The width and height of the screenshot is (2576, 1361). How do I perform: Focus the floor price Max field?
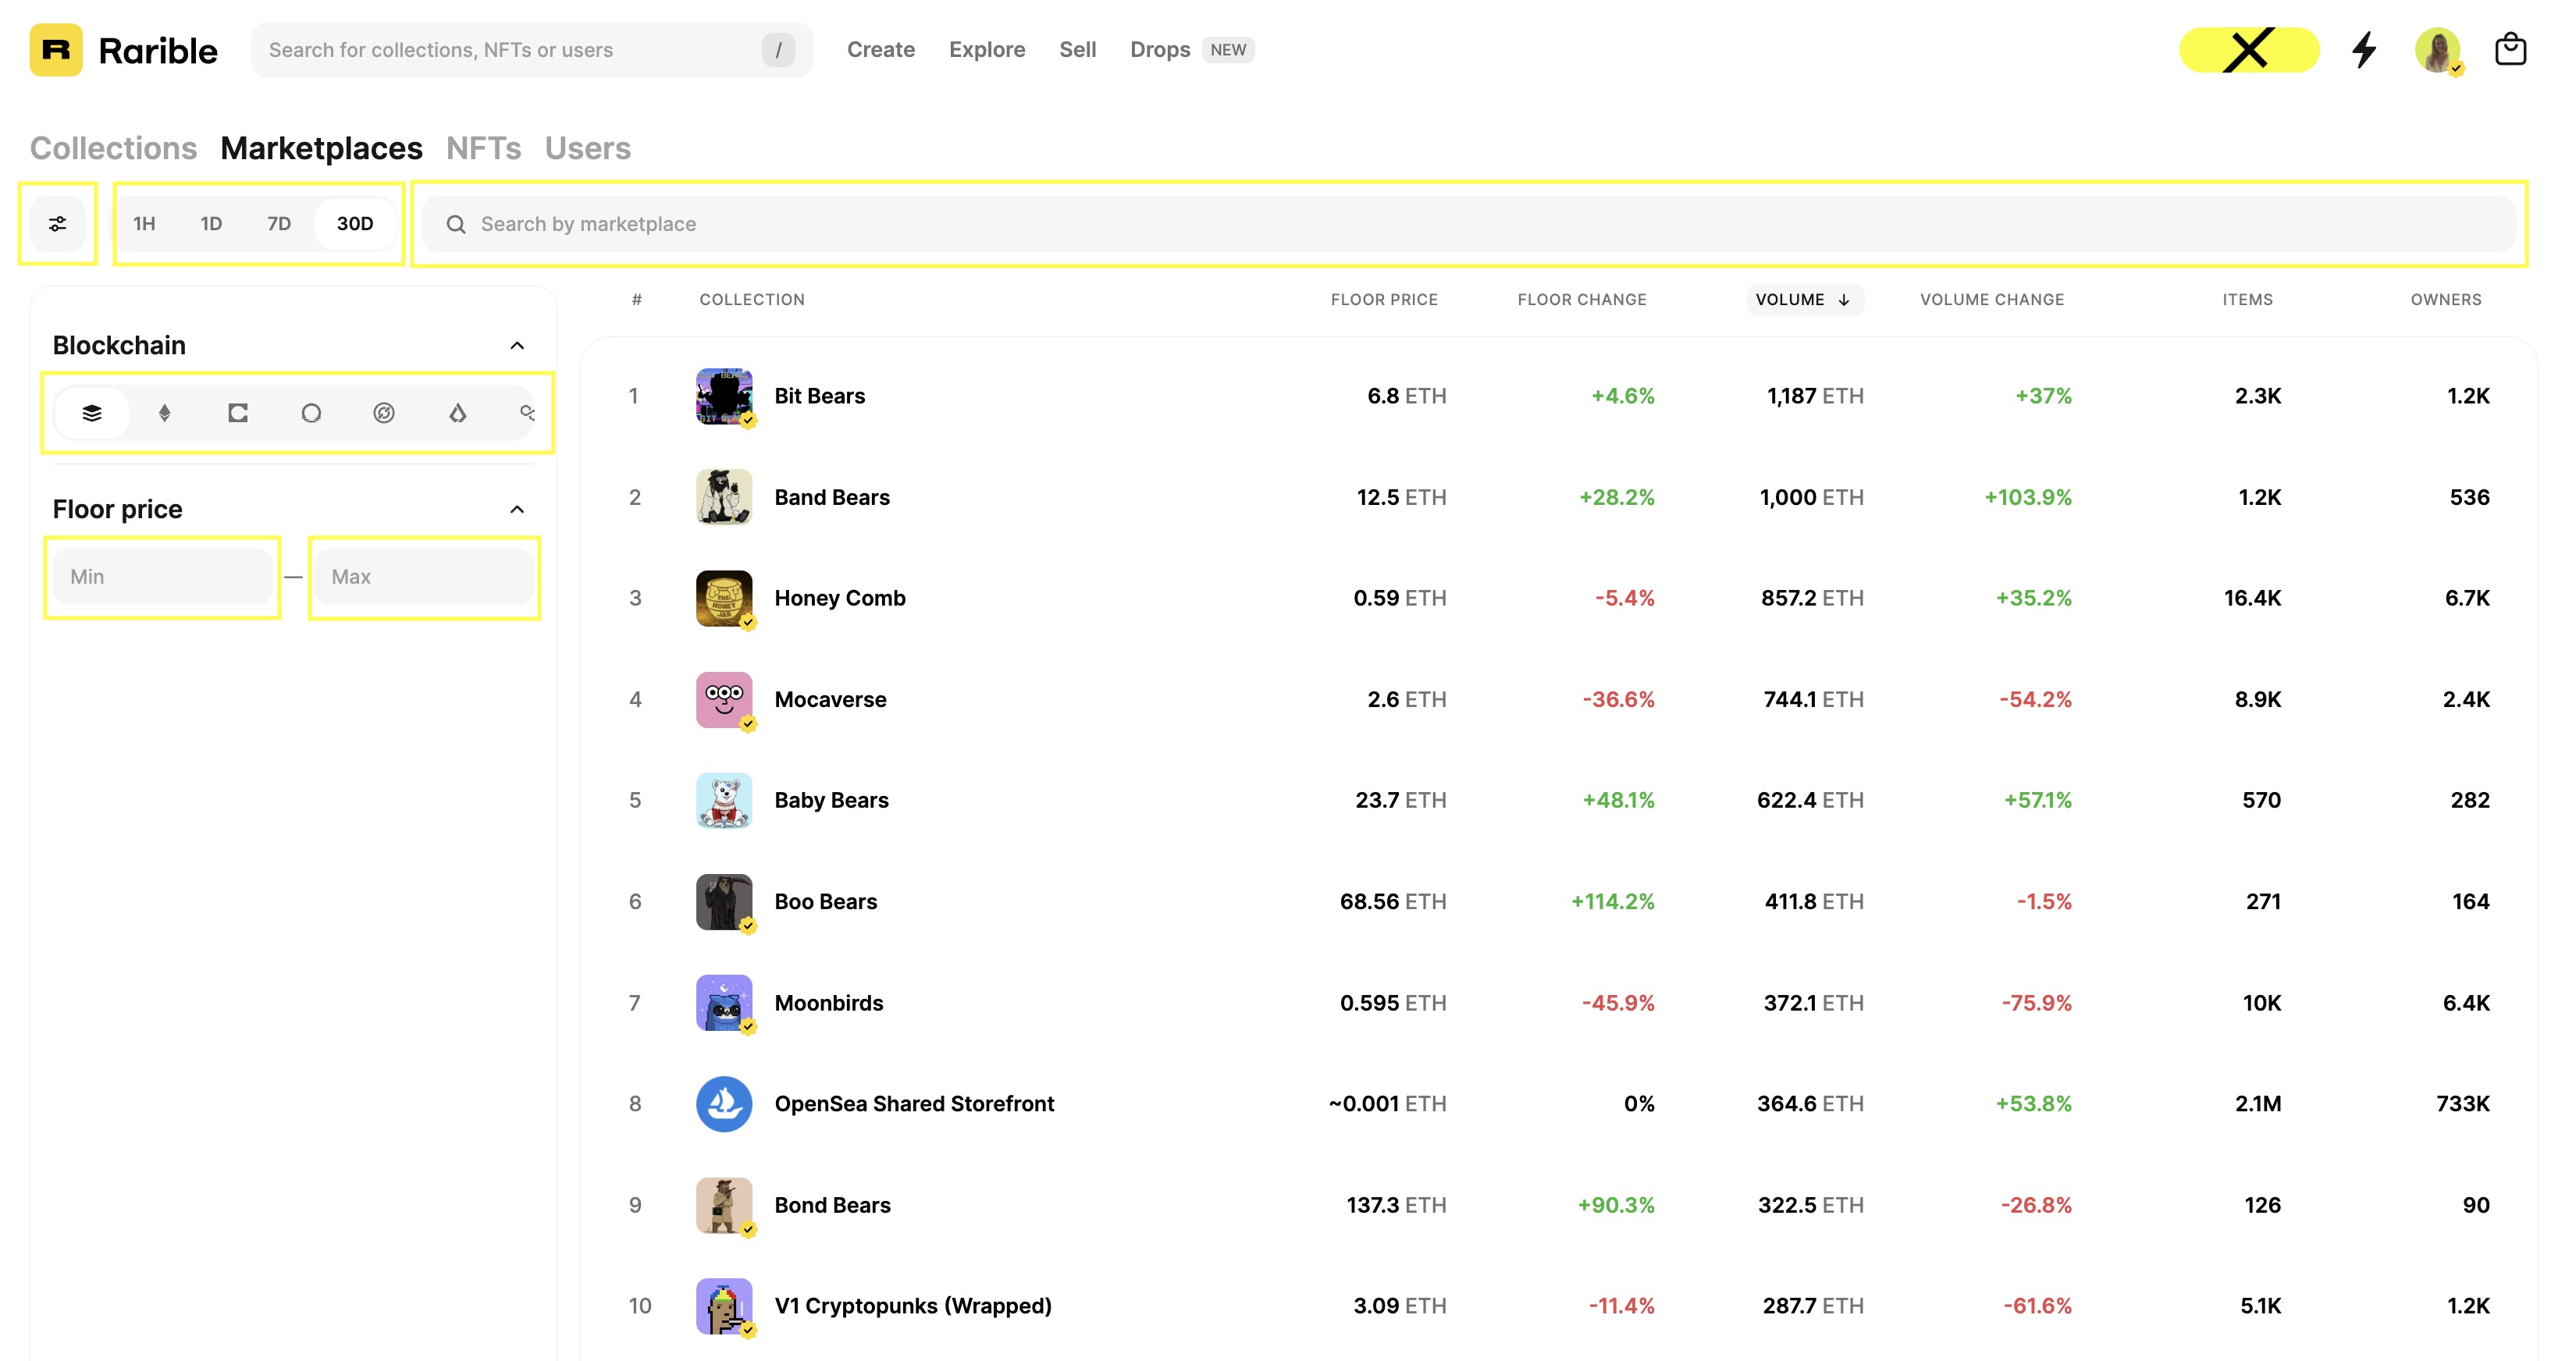[x=424, y=576]
